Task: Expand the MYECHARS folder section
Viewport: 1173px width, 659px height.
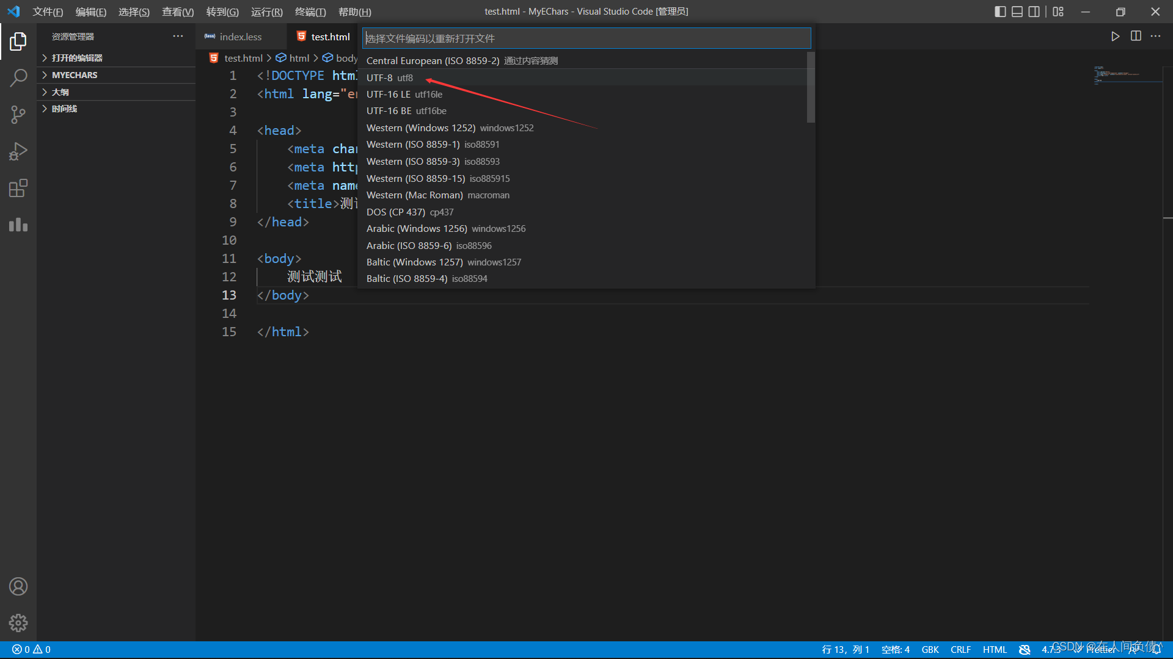Action: (x=75, y=75)
